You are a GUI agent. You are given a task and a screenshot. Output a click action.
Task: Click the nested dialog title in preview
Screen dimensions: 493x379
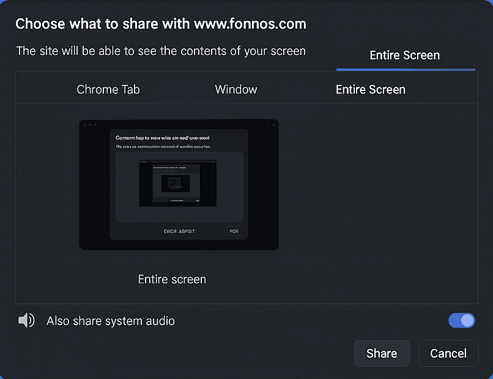pos(163,138)
